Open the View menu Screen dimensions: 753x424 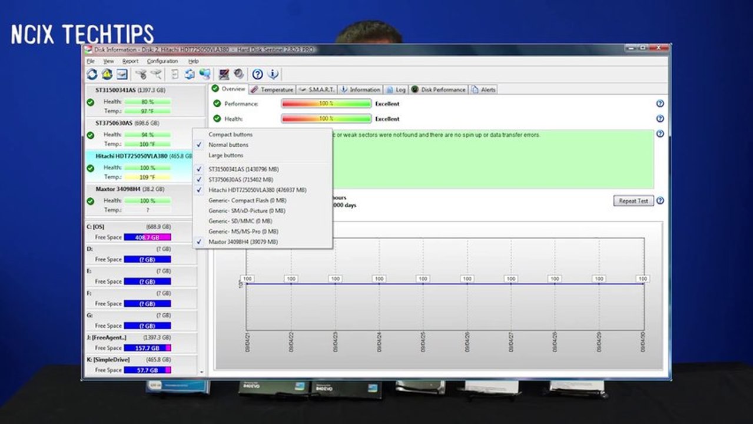point(109,61)
